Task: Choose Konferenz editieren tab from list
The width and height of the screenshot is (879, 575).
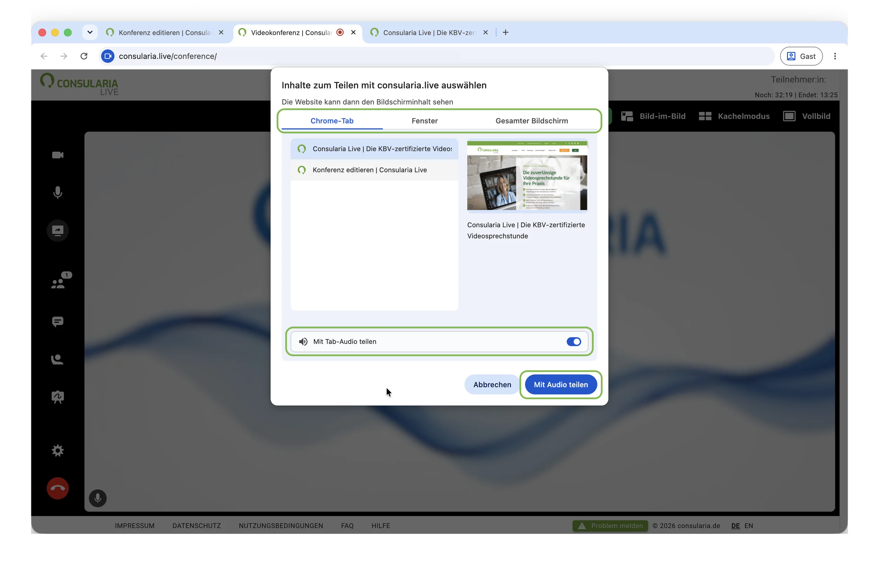Action: click(x=374, y=170)
